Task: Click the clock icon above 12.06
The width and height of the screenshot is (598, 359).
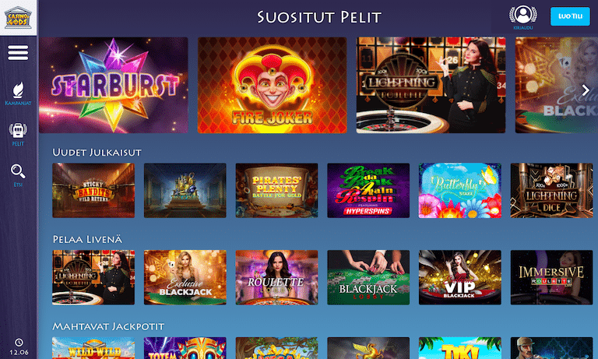Action: click(19, 342)
